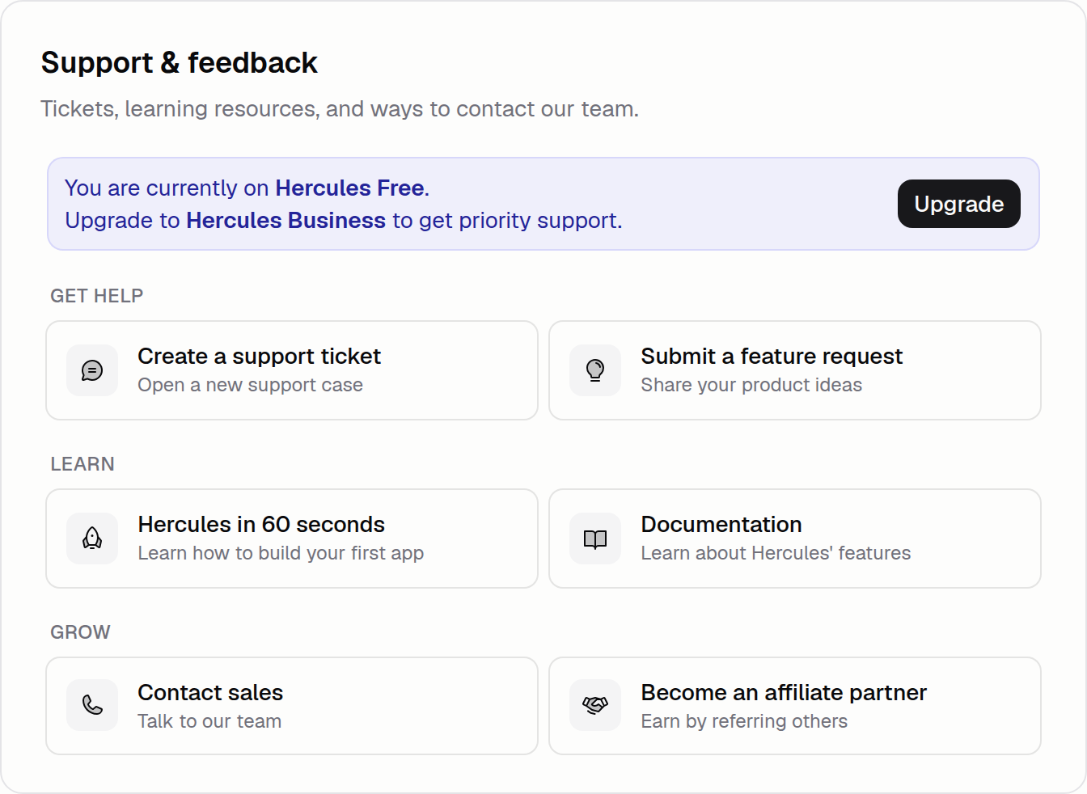Click the rocket icon for Hercules in 60 seconds
Screen dimensions: 1087x794
point(92,538)
